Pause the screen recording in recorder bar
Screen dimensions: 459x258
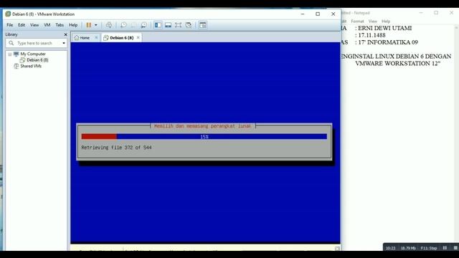445,248
